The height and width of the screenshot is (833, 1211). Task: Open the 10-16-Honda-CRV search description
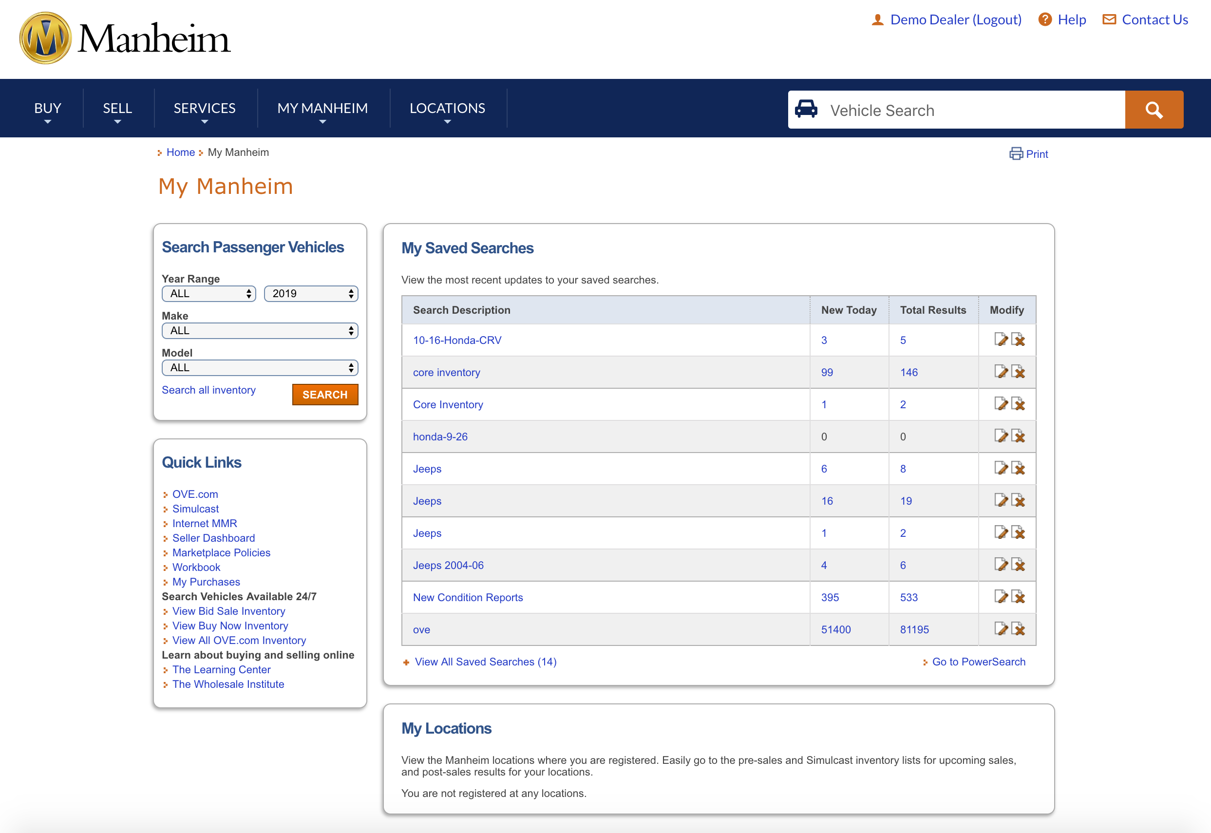(x=457, y=340)
